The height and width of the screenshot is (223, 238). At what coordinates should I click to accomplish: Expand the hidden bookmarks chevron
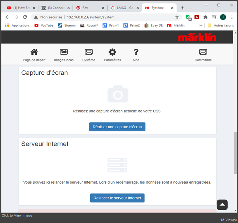point(200,25)
